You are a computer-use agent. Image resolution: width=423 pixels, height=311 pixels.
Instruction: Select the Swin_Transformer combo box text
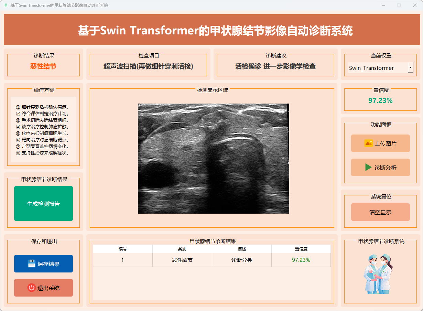[371, 68]
